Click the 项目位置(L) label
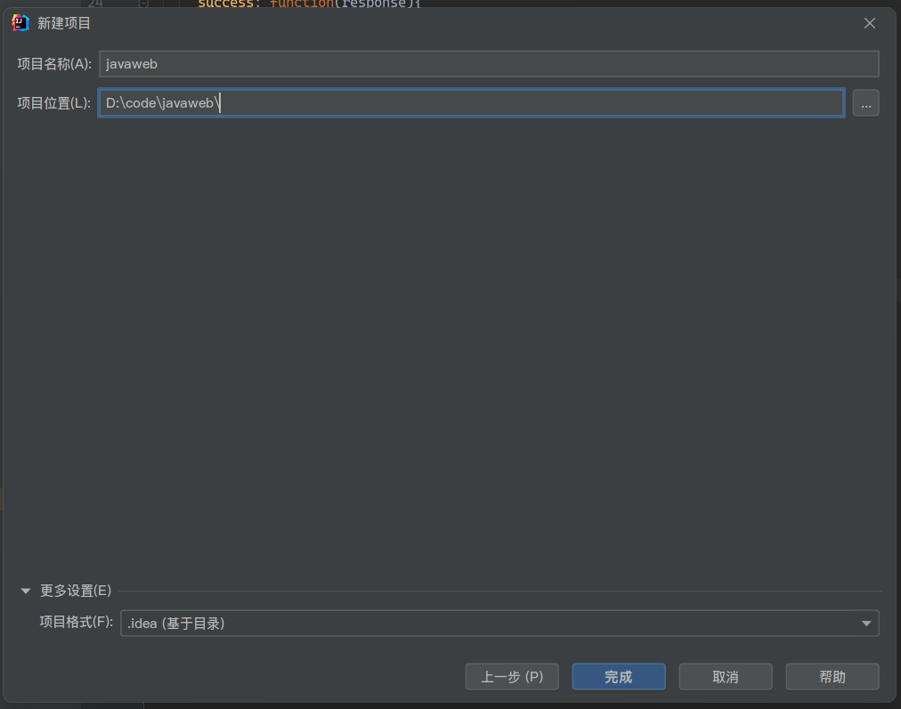 click(x=54, y=103)
